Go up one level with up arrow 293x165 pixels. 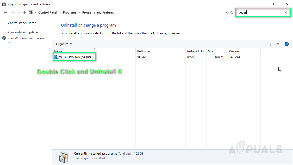click(x=24, y=12)
